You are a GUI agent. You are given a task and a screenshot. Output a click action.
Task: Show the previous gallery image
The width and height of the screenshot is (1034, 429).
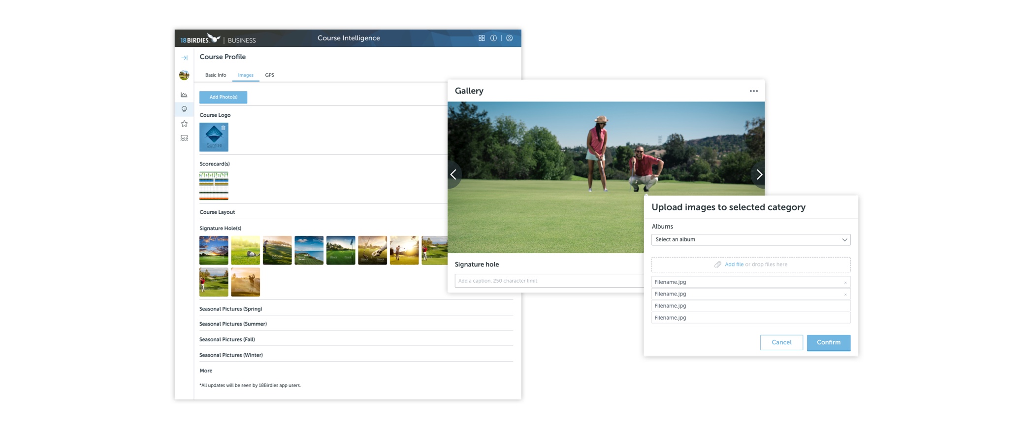tap(453, 174)
